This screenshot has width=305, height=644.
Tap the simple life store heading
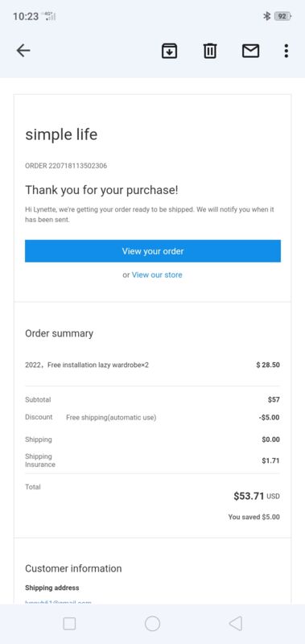tap(61, 134)
